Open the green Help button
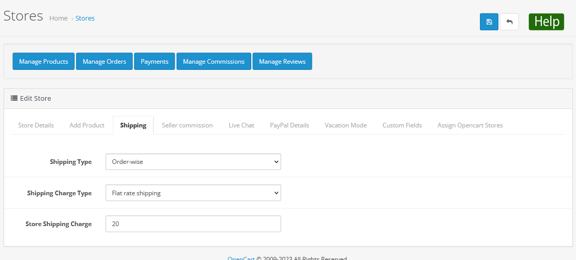Screen dimensions: 576x260 [x=546, y=22]
